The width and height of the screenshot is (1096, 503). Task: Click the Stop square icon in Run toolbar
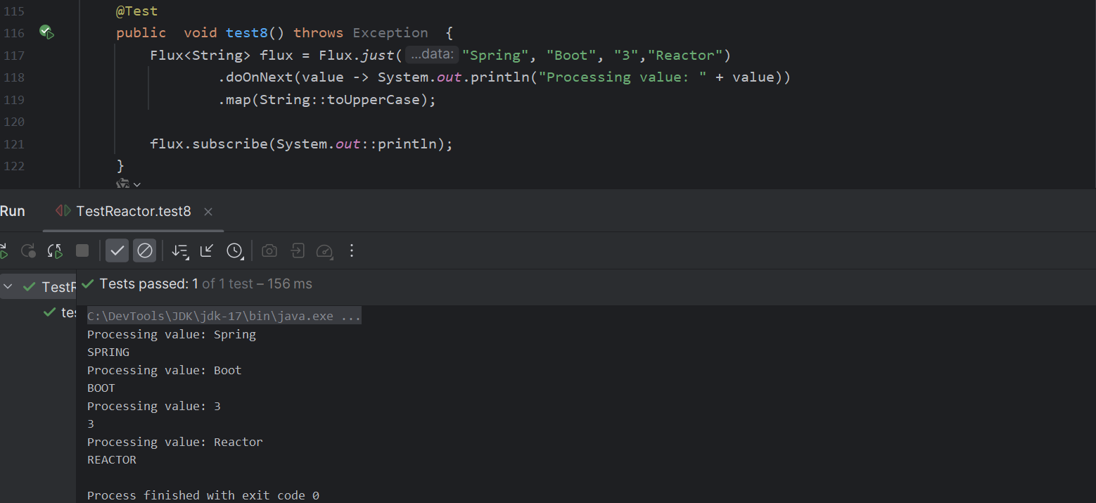82,250
